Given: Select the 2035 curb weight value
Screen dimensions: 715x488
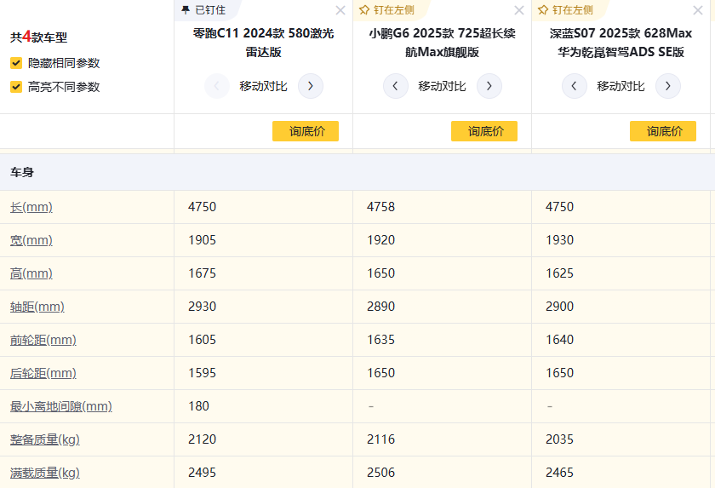Looking at the screenshot, I should coord(559,439).
